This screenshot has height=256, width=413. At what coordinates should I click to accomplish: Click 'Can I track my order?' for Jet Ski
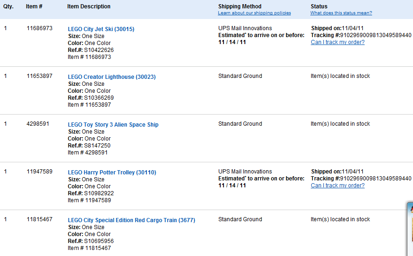pos(337,42)
